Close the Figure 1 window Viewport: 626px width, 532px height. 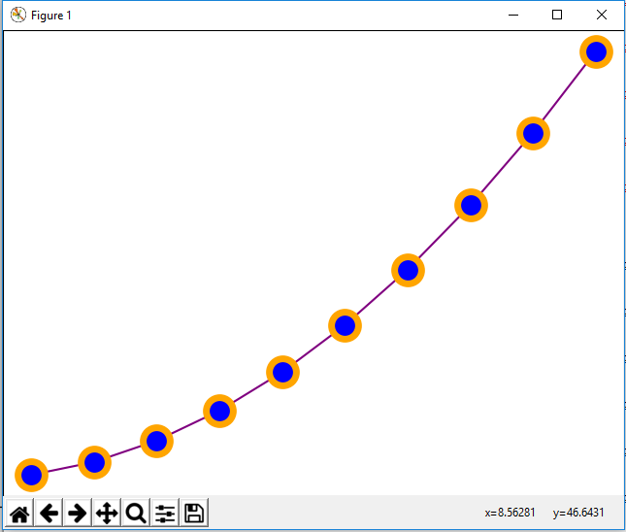point(602,15)
